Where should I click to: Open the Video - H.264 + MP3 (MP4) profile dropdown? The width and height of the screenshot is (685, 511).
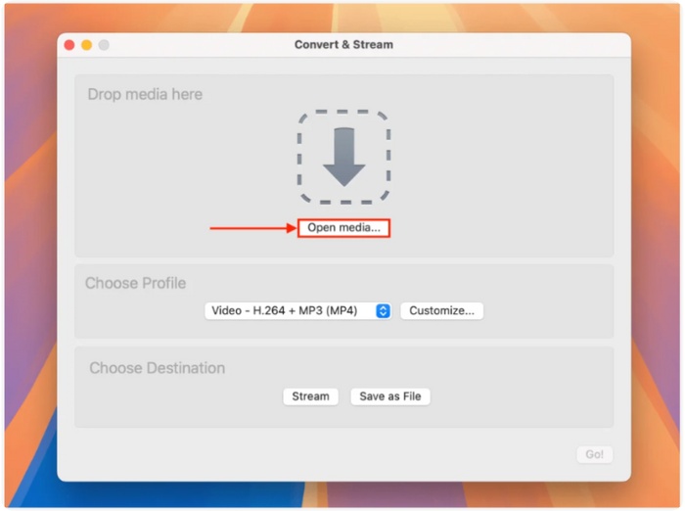[x=290, y=311]
